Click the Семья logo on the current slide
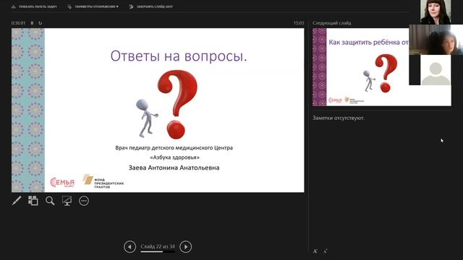 62,182
